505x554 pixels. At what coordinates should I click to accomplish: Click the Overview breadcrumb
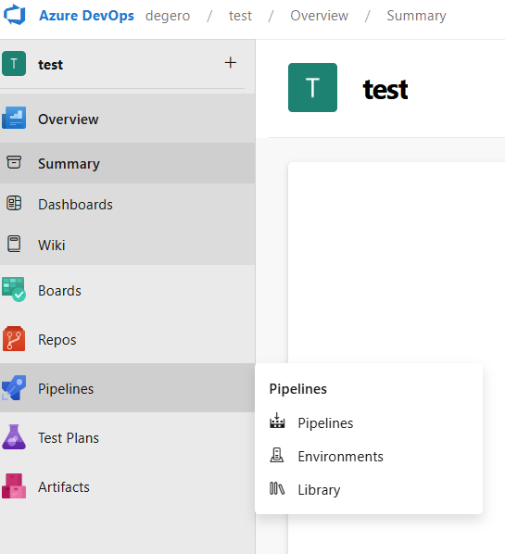319,16
